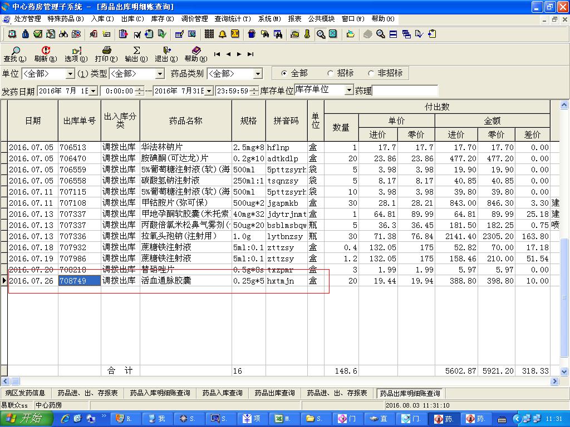Click the document with green check icon
The width and height of the screenshot is (570, 427).
pos(162,34)
